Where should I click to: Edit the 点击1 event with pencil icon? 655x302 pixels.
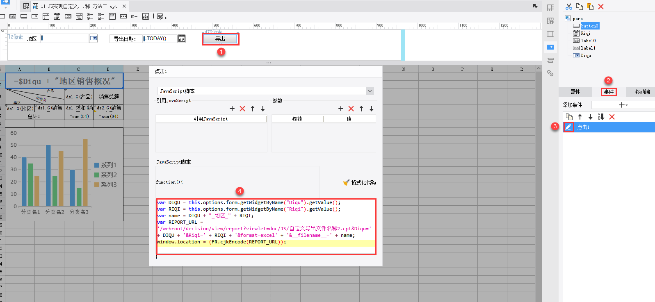click(x=568, y=127)
